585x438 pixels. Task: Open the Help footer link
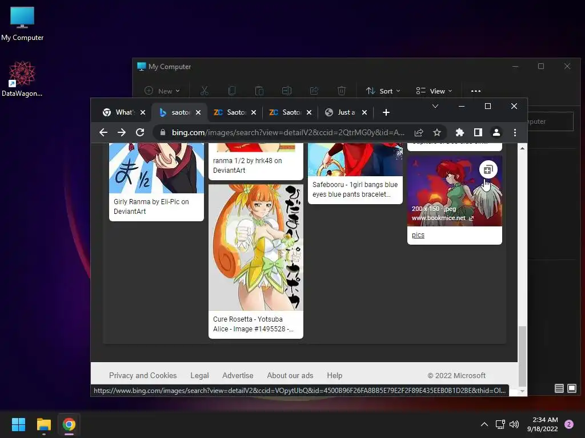click(x=334, y=375)
